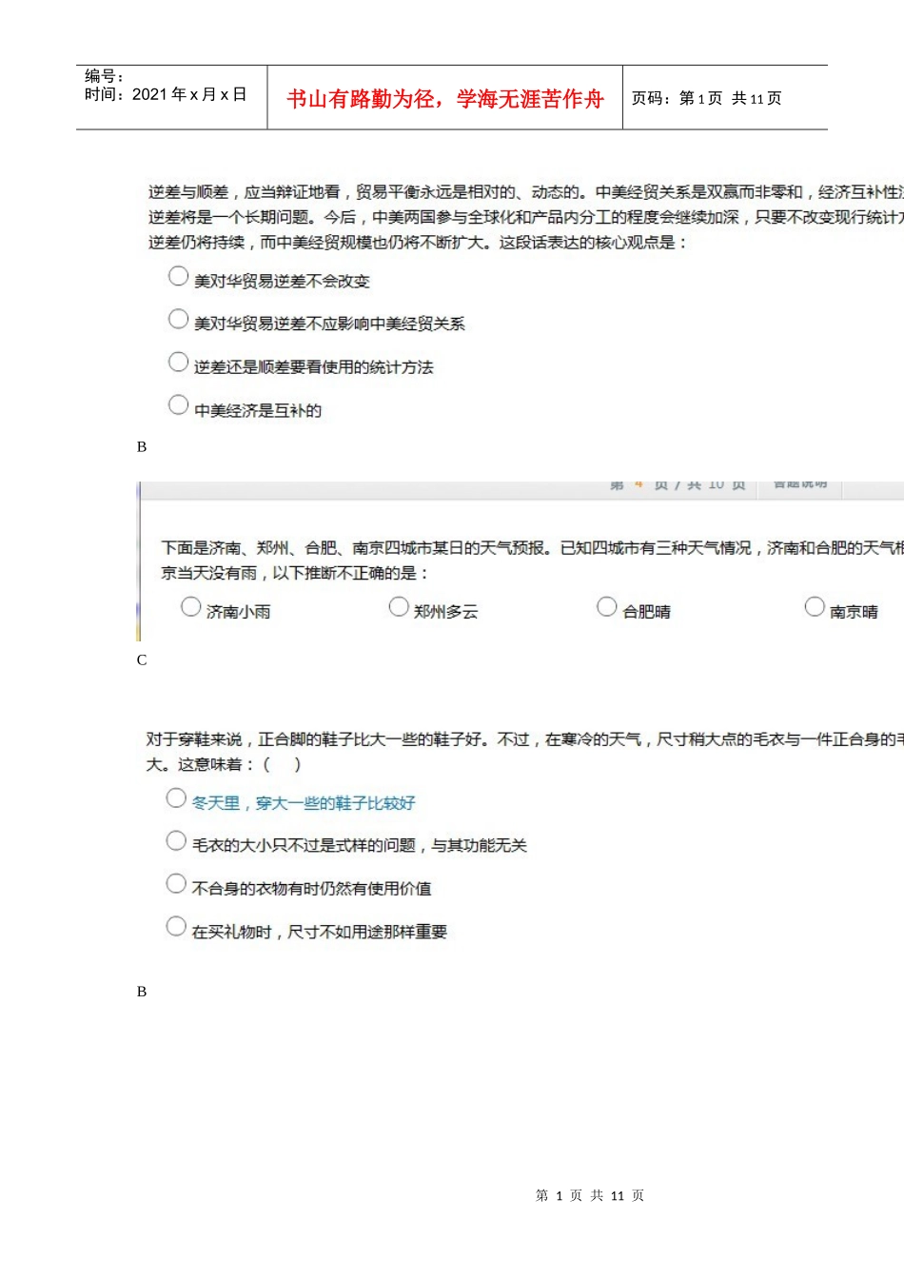Image resolution: width=904 pixels, height=1279 pixels.
Task: Click the question text starting with 下面是济南、郑州
Action: click(532, 561)
